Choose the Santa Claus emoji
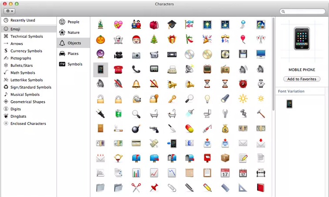The width and height of the screenshot is (329, 197). coord(136,39)
